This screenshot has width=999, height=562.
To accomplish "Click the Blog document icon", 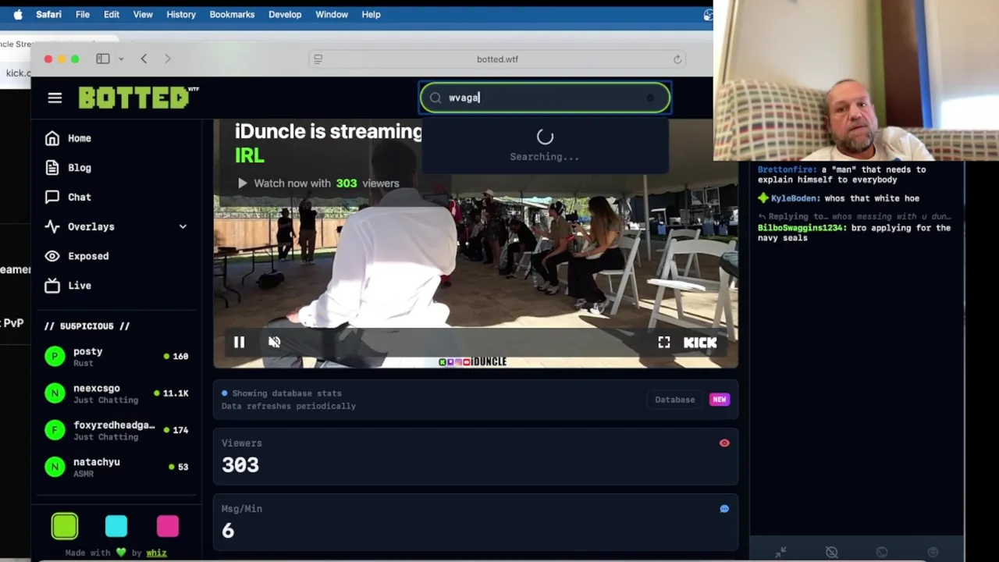I will point(52,168).
